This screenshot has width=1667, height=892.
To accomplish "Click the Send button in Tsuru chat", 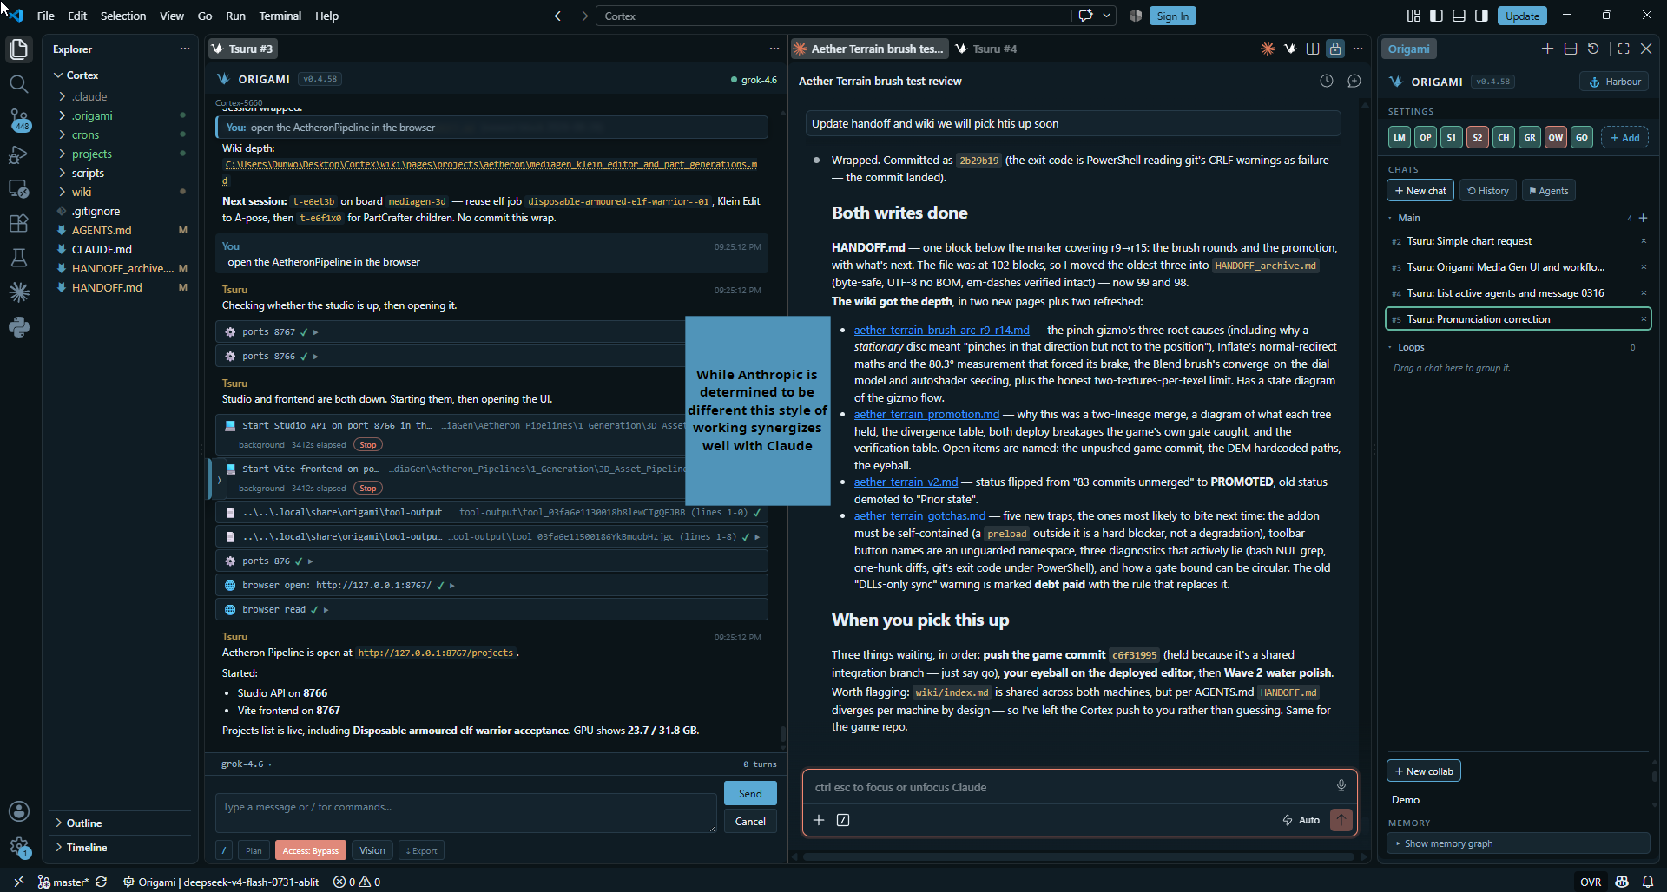I will [x=750, y=793].
